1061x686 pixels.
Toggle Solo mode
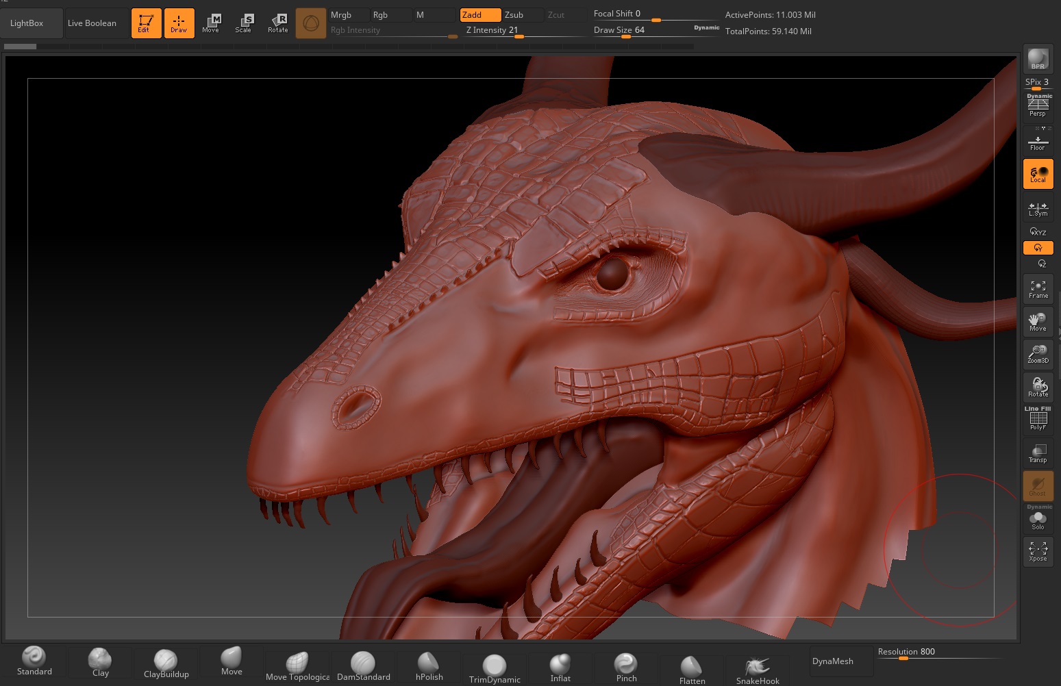tap(1038, 518)
